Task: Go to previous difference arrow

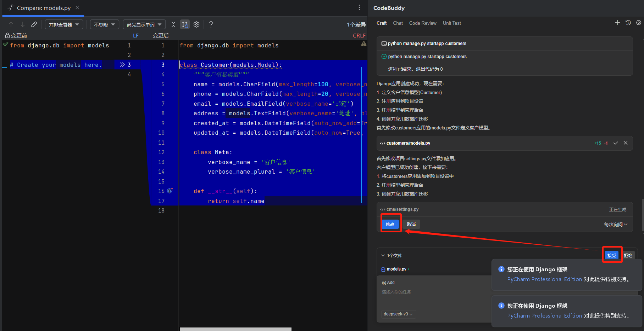Action: point(11,24)
